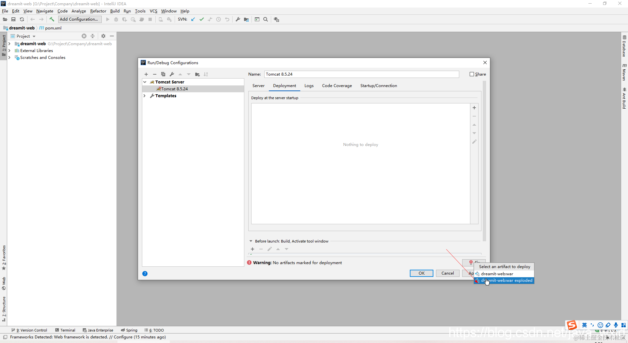This screenshot has height=343, width=628.
Task: Remove configuration with the minus icon
Action: [155, 74]
